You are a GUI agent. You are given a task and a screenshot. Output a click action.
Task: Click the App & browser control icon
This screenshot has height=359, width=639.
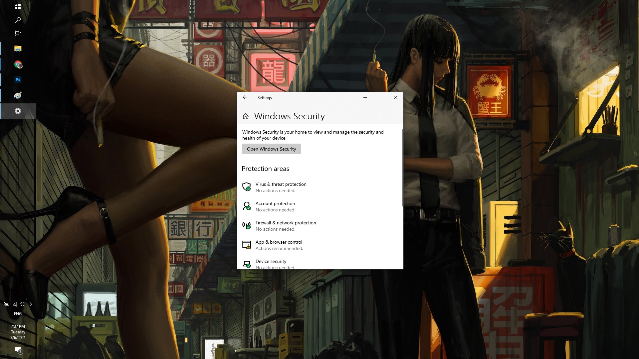[x=247, y=245]
